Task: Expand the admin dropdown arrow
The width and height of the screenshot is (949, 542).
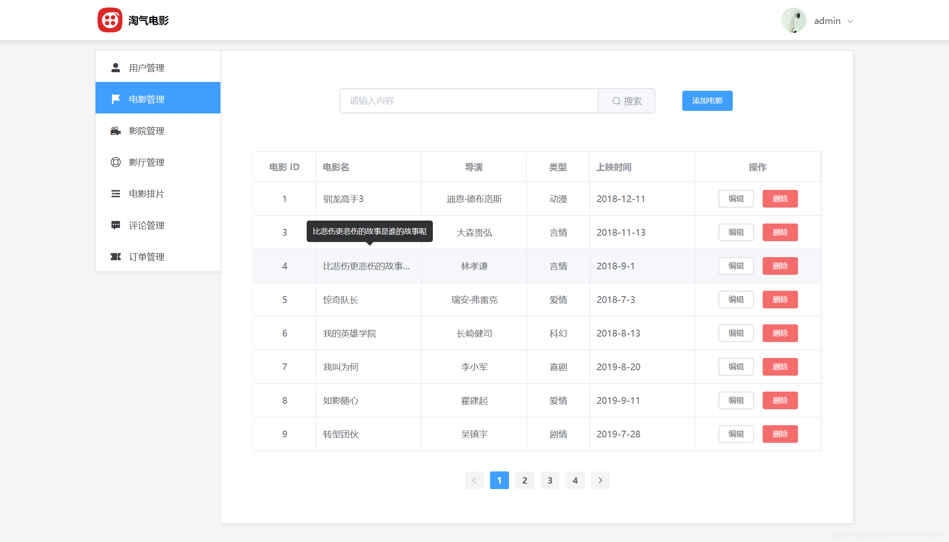Action: click(x=850, y=21)
